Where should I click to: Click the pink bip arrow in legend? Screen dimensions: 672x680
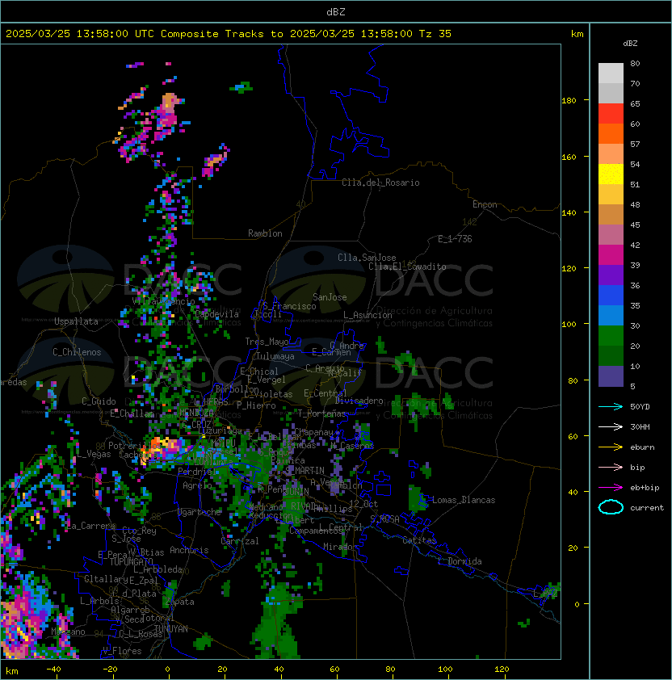coord(611,467)
